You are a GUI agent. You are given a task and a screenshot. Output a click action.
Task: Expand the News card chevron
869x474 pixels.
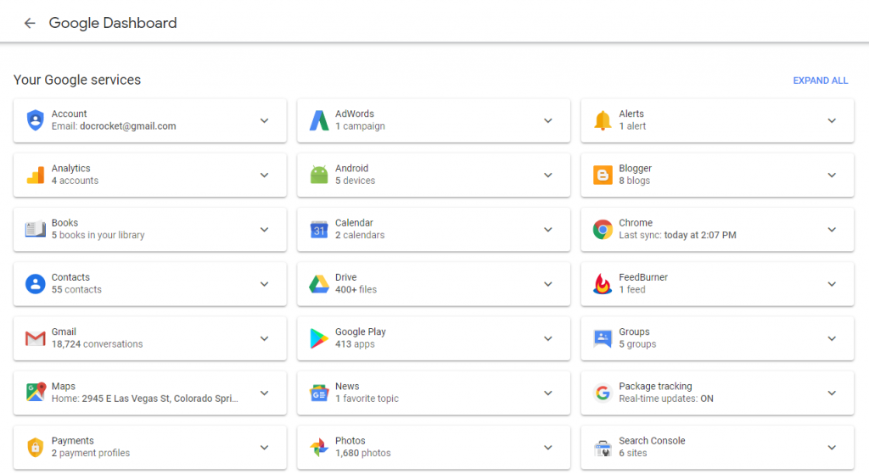(548, 393)
